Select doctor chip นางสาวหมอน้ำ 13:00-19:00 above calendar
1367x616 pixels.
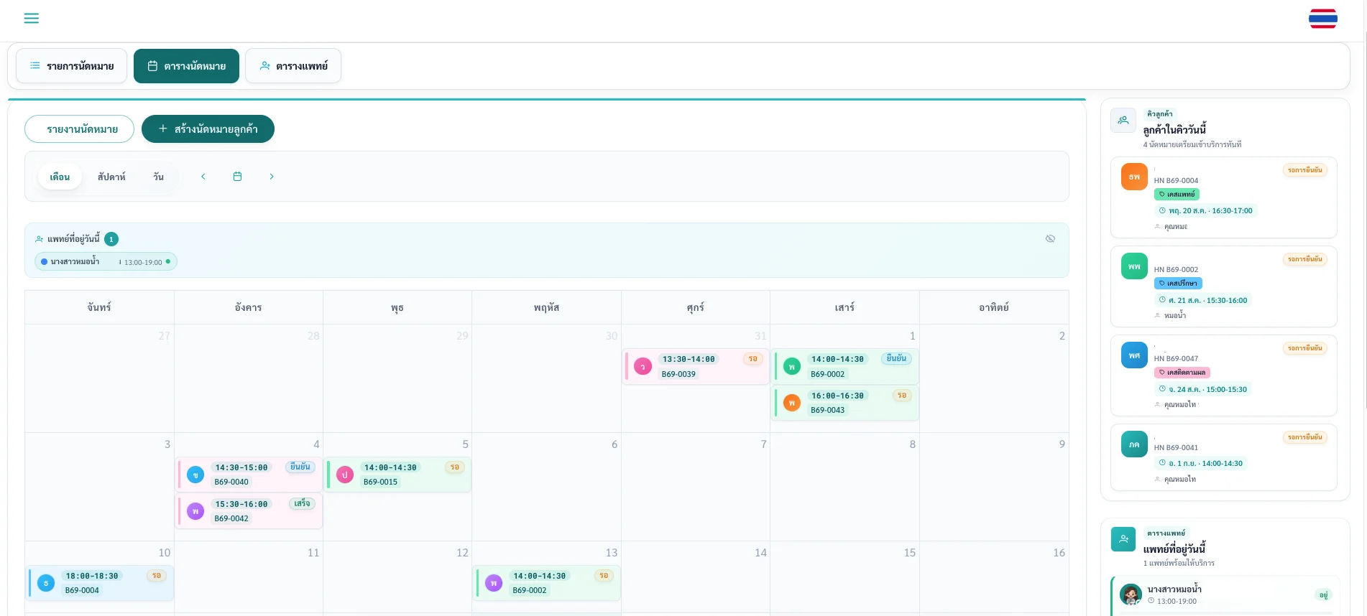coord(106,262)
